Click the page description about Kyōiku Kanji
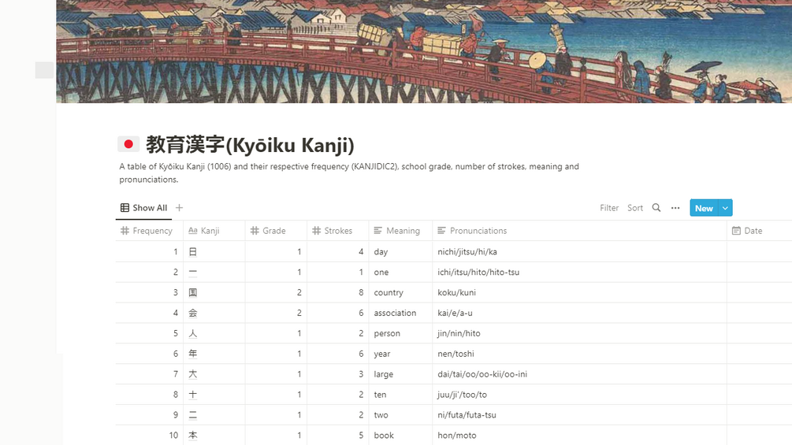This screenshot has height=445, width=792. click(x=349, y=172)
